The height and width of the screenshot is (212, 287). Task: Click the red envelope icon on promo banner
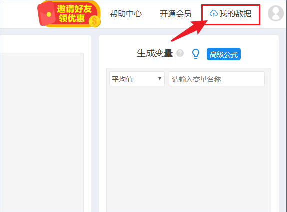click(x=47, y=14)
